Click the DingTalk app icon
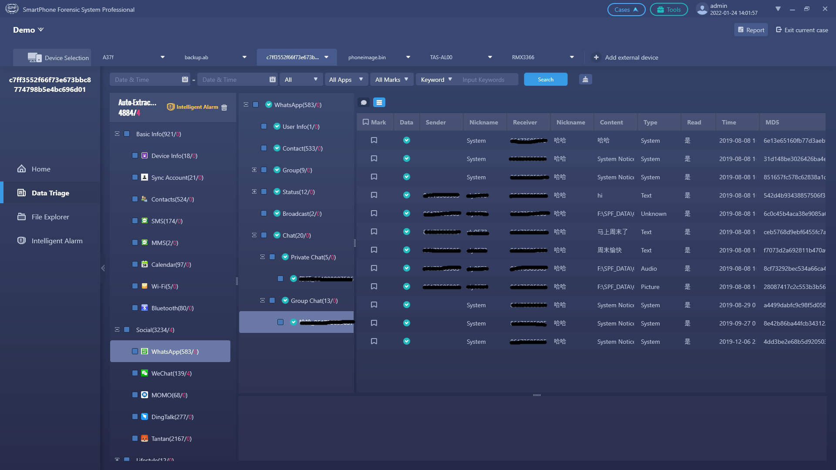 145,416
